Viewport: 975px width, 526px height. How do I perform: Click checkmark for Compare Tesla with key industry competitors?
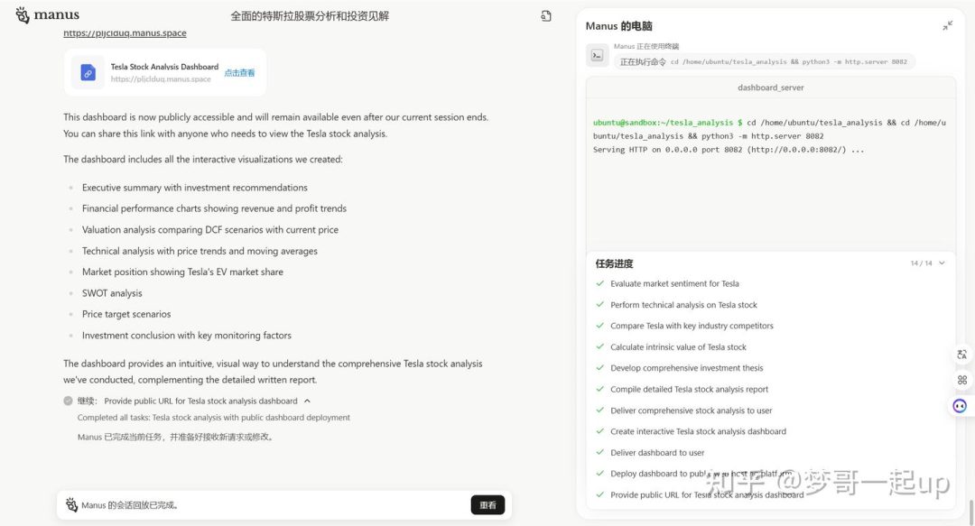600,326
